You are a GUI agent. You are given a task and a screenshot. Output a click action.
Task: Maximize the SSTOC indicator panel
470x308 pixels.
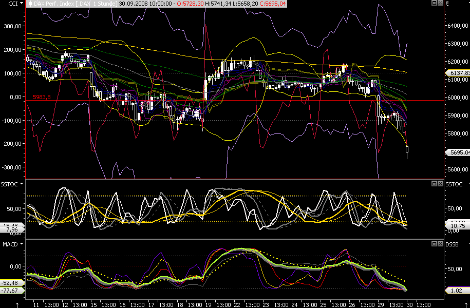[x=434, y=183]
